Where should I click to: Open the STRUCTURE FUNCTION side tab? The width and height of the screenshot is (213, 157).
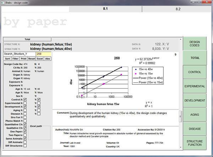[195, 143]
